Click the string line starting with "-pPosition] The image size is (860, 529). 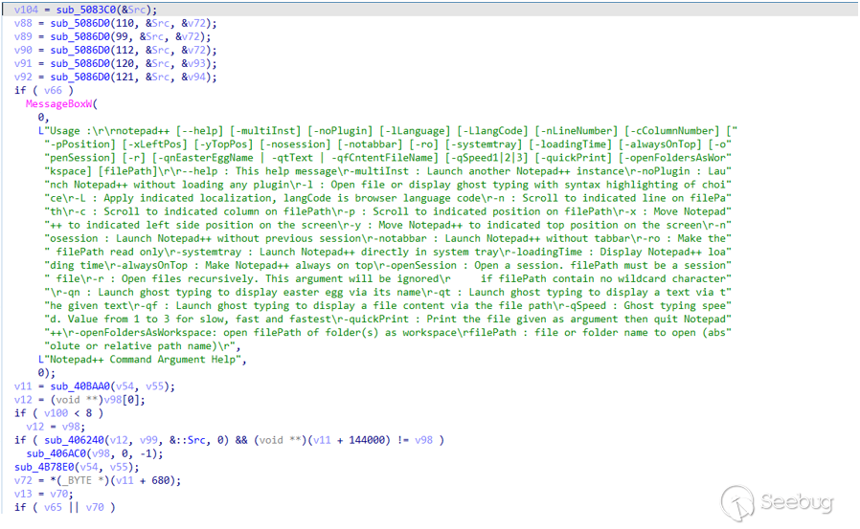point(388,144)
